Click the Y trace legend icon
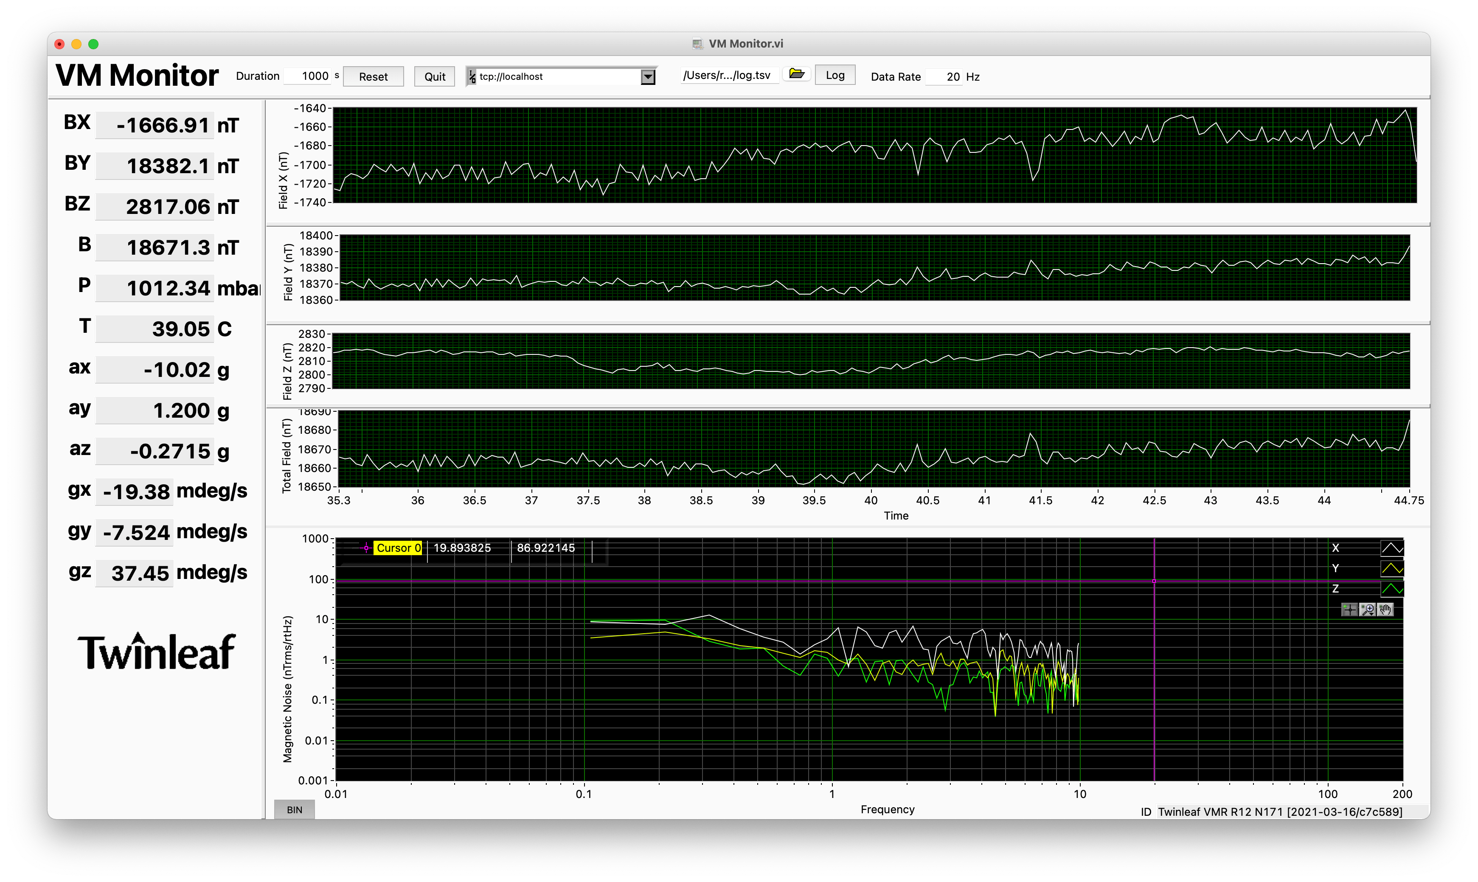Image resolution: width=1478 pixels, height=882 pixels. [1392, 569]
